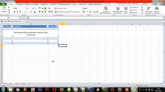Click the Вставить paste clipboard icon
The width and height of the screenshot is (165, 92).
4,8
